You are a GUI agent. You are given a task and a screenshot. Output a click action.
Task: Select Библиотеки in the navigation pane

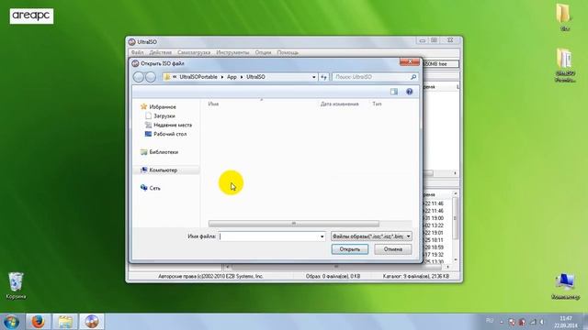pyautogui.click(x=164, y=152)
